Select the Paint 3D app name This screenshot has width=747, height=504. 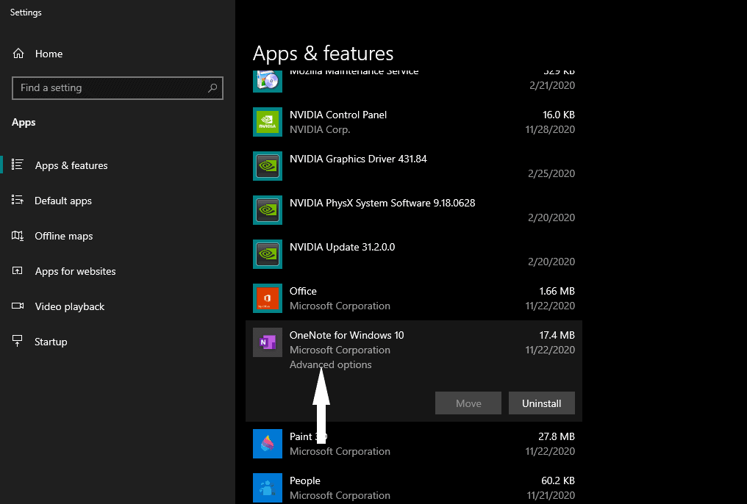308,436
